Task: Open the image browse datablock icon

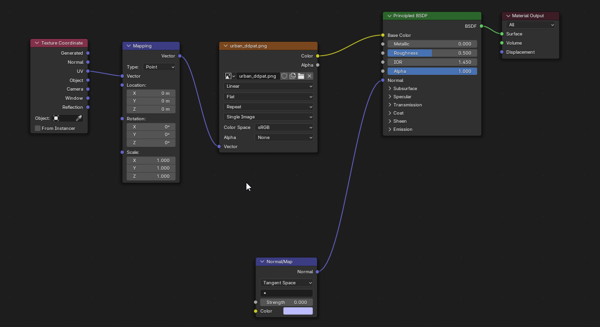Action: [230, 76]
